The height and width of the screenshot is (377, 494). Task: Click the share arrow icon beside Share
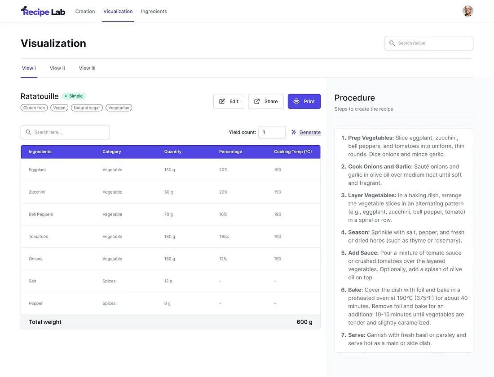pyautogui.click(x=257, y=101)
